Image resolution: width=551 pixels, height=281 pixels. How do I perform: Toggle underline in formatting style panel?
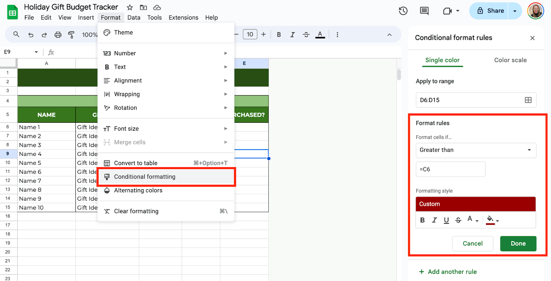(446, 220)
